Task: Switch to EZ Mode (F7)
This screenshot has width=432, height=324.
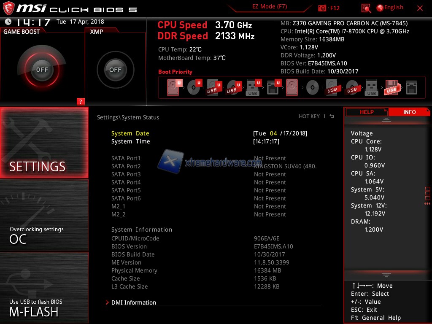Action: tap(270, 7)
